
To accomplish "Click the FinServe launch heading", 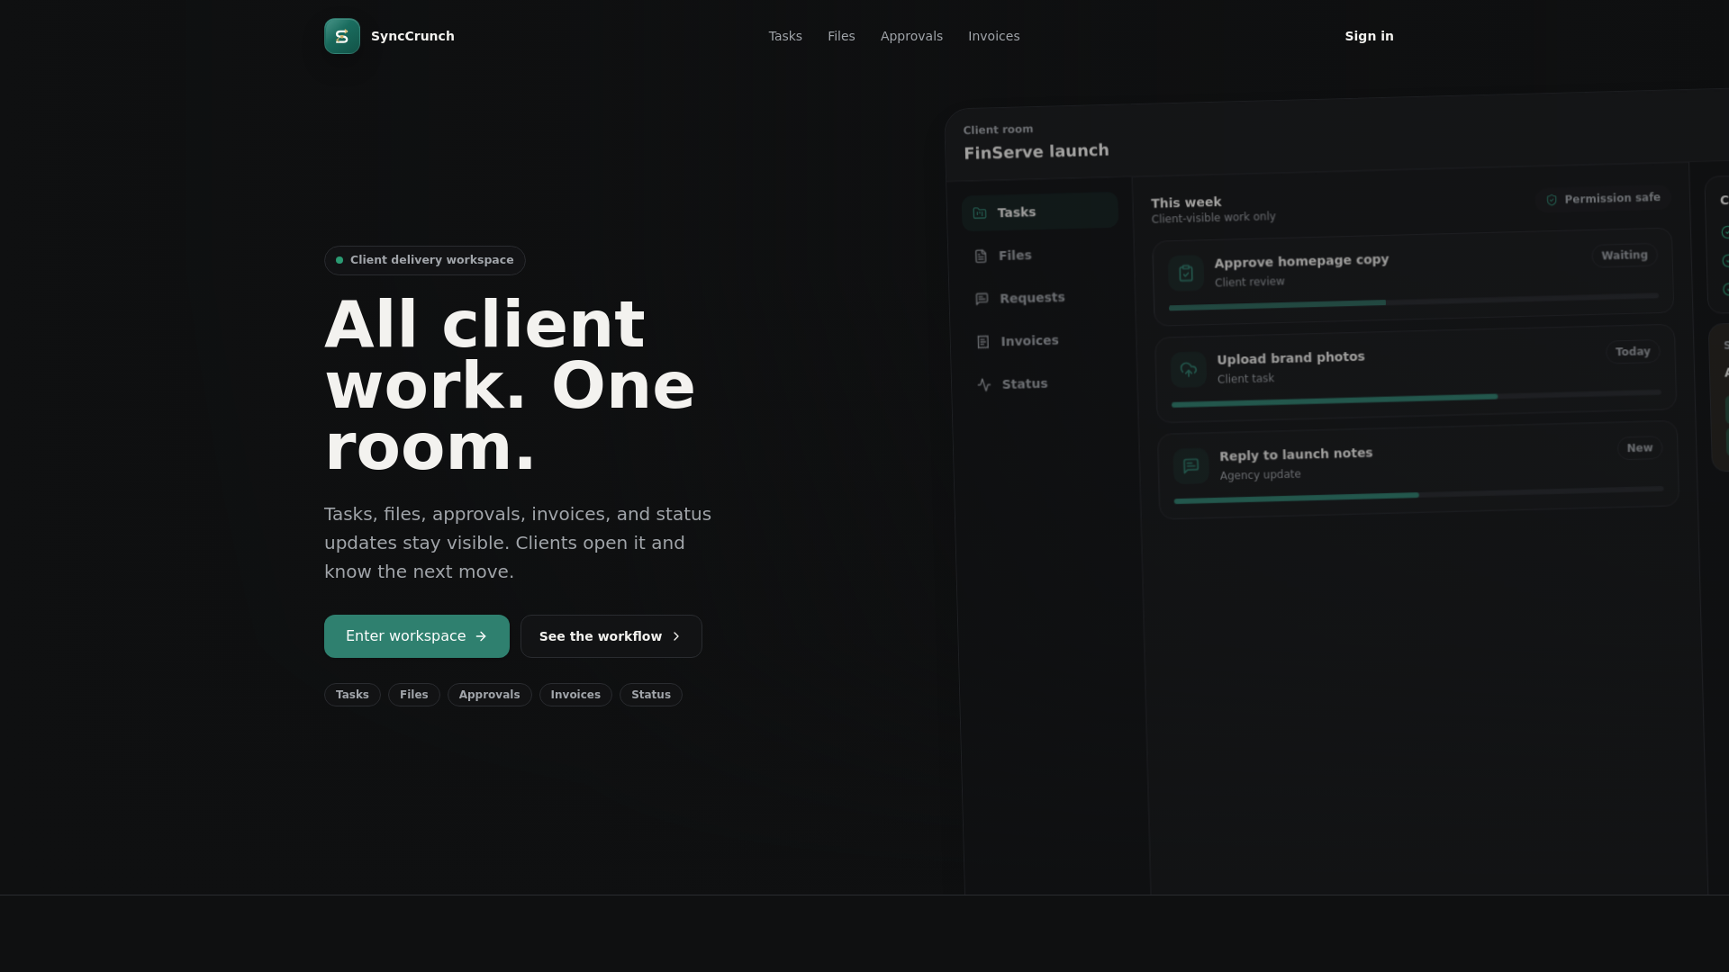I will coord(1036,151).
